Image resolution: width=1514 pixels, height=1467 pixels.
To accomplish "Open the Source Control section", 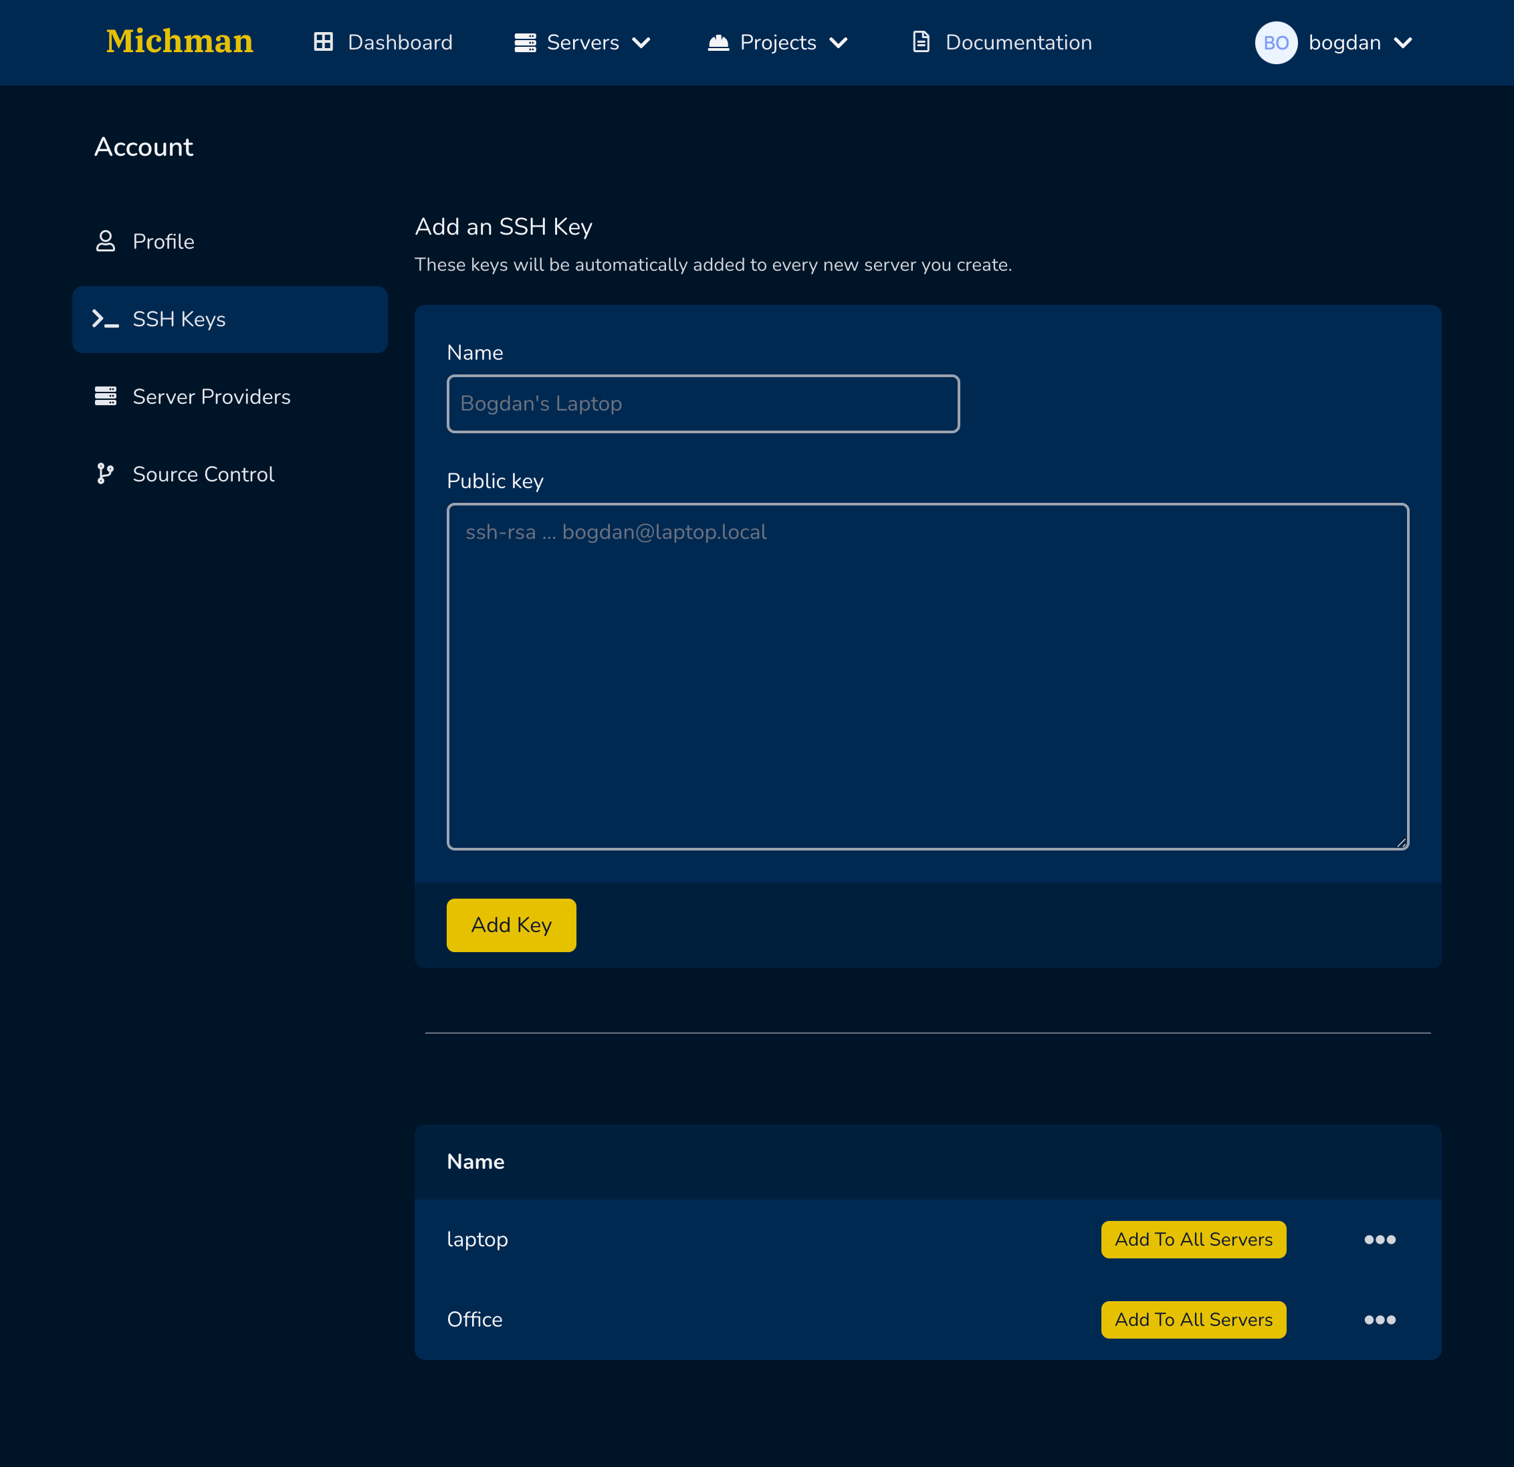I will click(203, 473).
